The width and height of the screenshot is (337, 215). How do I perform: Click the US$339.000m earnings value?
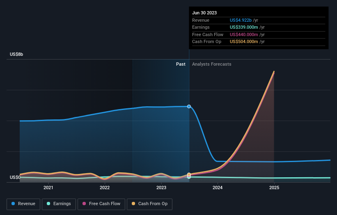[x=244, y=27]
